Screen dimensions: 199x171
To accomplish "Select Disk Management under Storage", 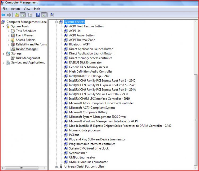I will [28, 58].
